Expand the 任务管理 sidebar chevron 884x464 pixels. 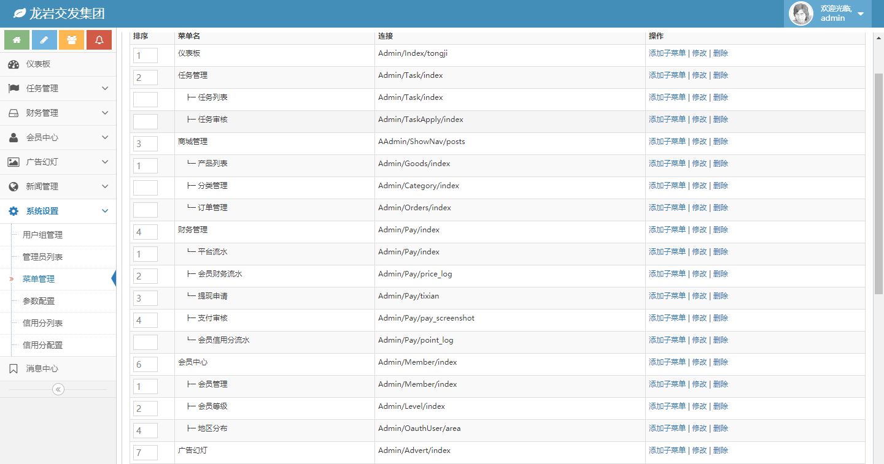[105, 89]
